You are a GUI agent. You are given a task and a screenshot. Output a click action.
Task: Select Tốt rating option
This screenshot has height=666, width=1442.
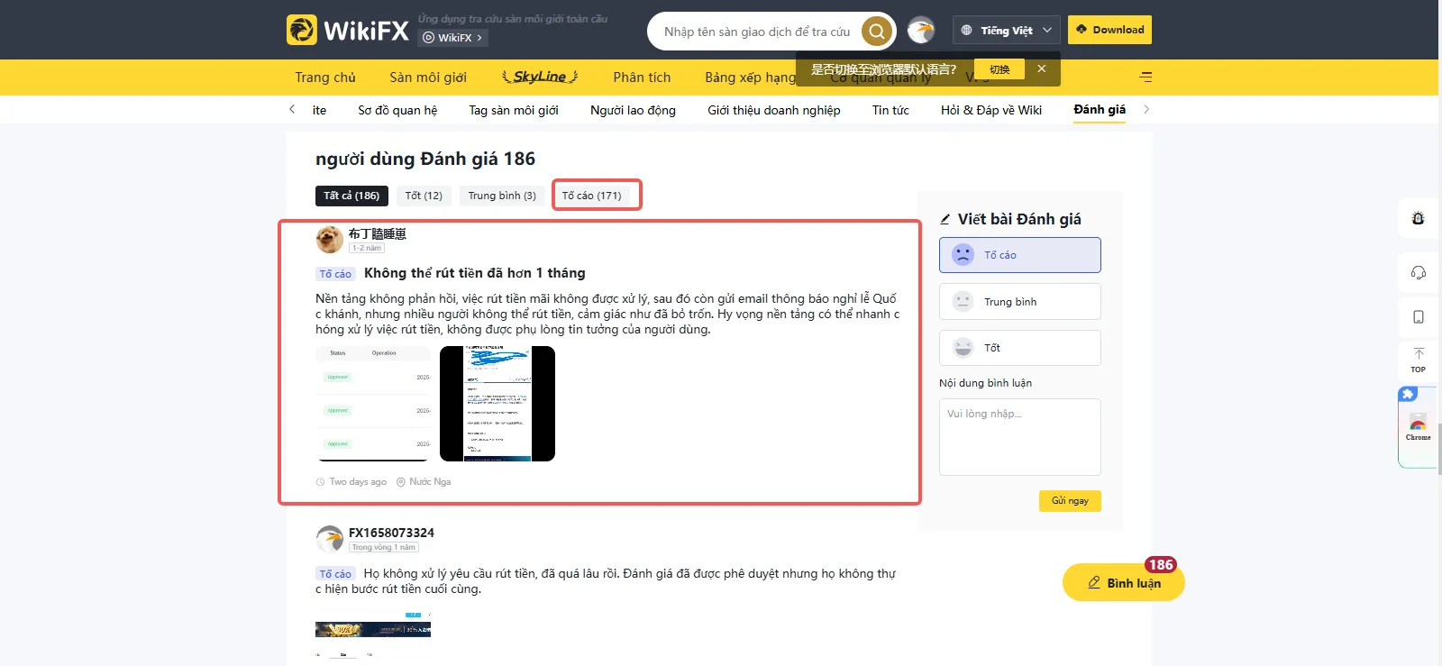pyautogui.click(x=1019, y=348)
